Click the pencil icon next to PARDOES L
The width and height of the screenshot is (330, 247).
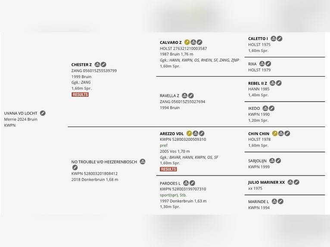coord(192,183)
